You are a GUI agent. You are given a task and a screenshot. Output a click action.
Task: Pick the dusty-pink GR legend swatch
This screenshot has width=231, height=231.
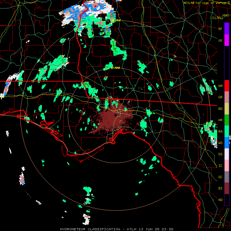227,97
